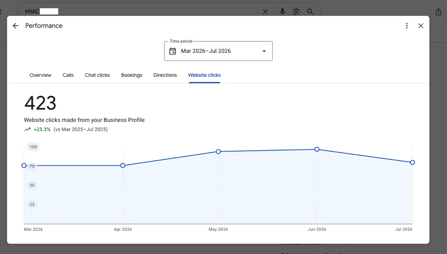Go back with the Performance arrow
This screenshot has height=254, width=447.
click(15, 26)
